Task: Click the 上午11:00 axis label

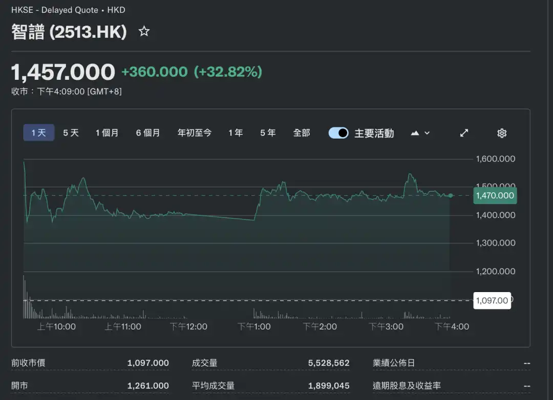Action: click(123, 327)
